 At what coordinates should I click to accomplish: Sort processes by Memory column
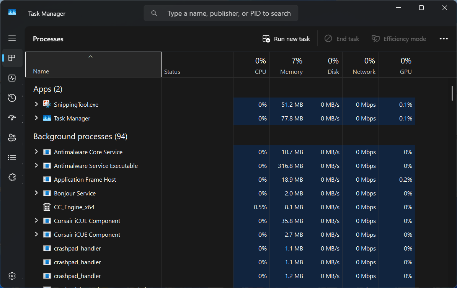288,64
